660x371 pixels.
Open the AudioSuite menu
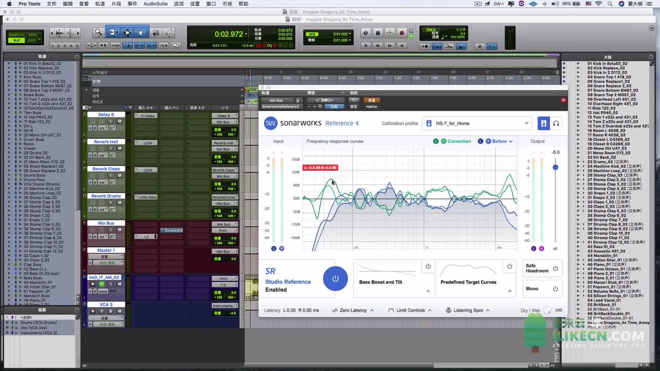155,4
